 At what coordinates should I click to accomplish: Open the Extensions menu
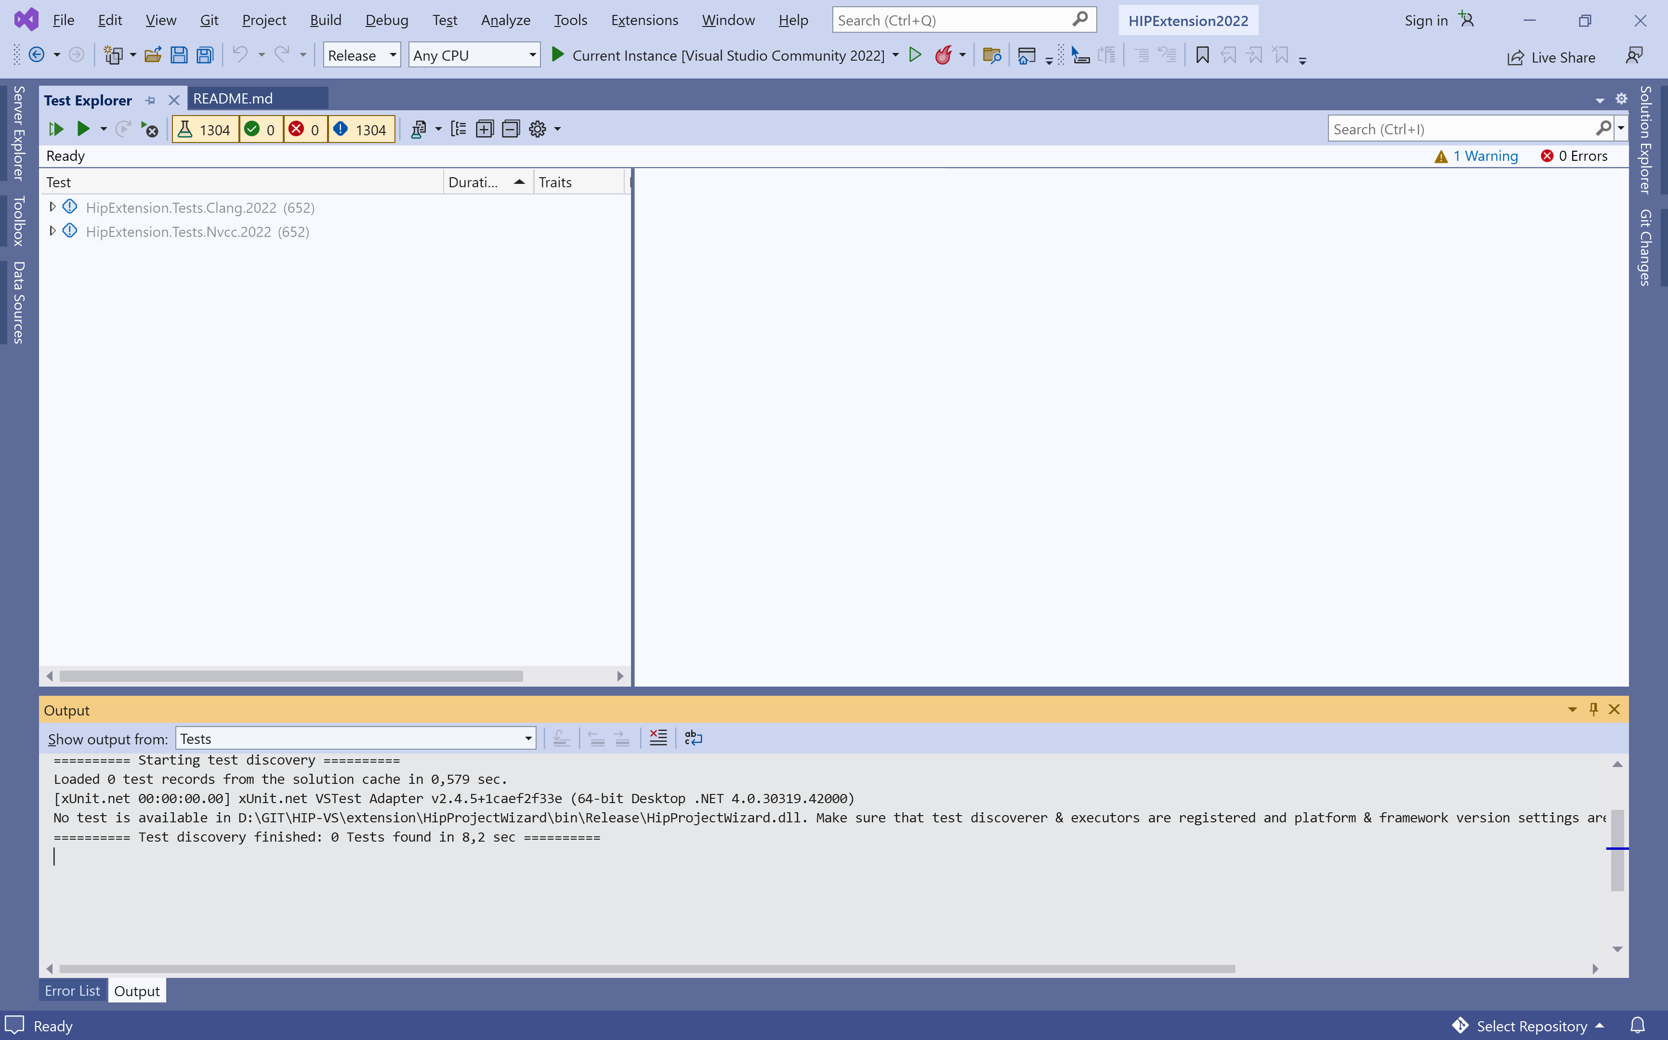644,20
